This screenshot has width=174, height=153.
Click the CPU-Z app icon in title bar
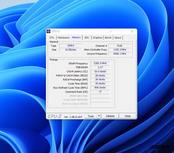(x=49, y=31)
